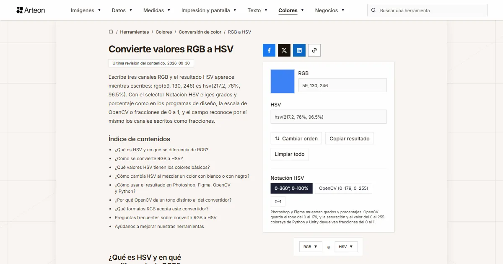Go to ¿Cómo usar el resultado en Photoshop, Figma?
The image size is (503, 264).
point(173,188)
